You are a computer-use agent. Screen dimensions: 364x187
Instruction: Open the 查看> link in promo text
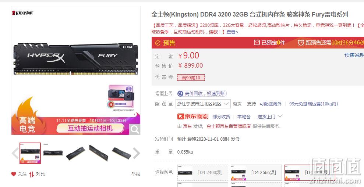pyautogui.click(x=232, y=32)
